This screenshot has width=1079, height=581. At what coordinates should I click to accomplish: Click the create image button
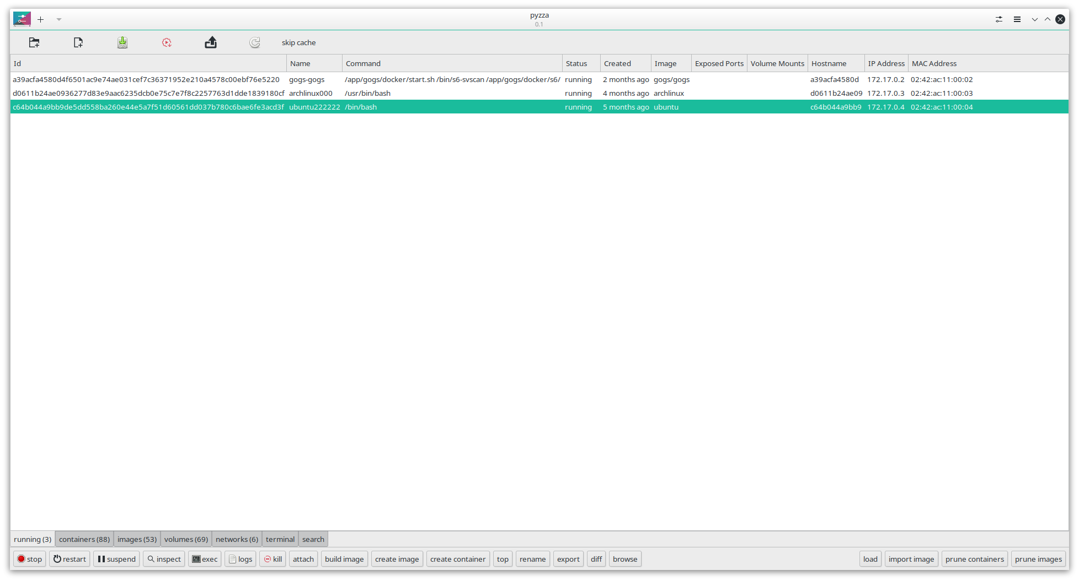(x=397, y=559)
